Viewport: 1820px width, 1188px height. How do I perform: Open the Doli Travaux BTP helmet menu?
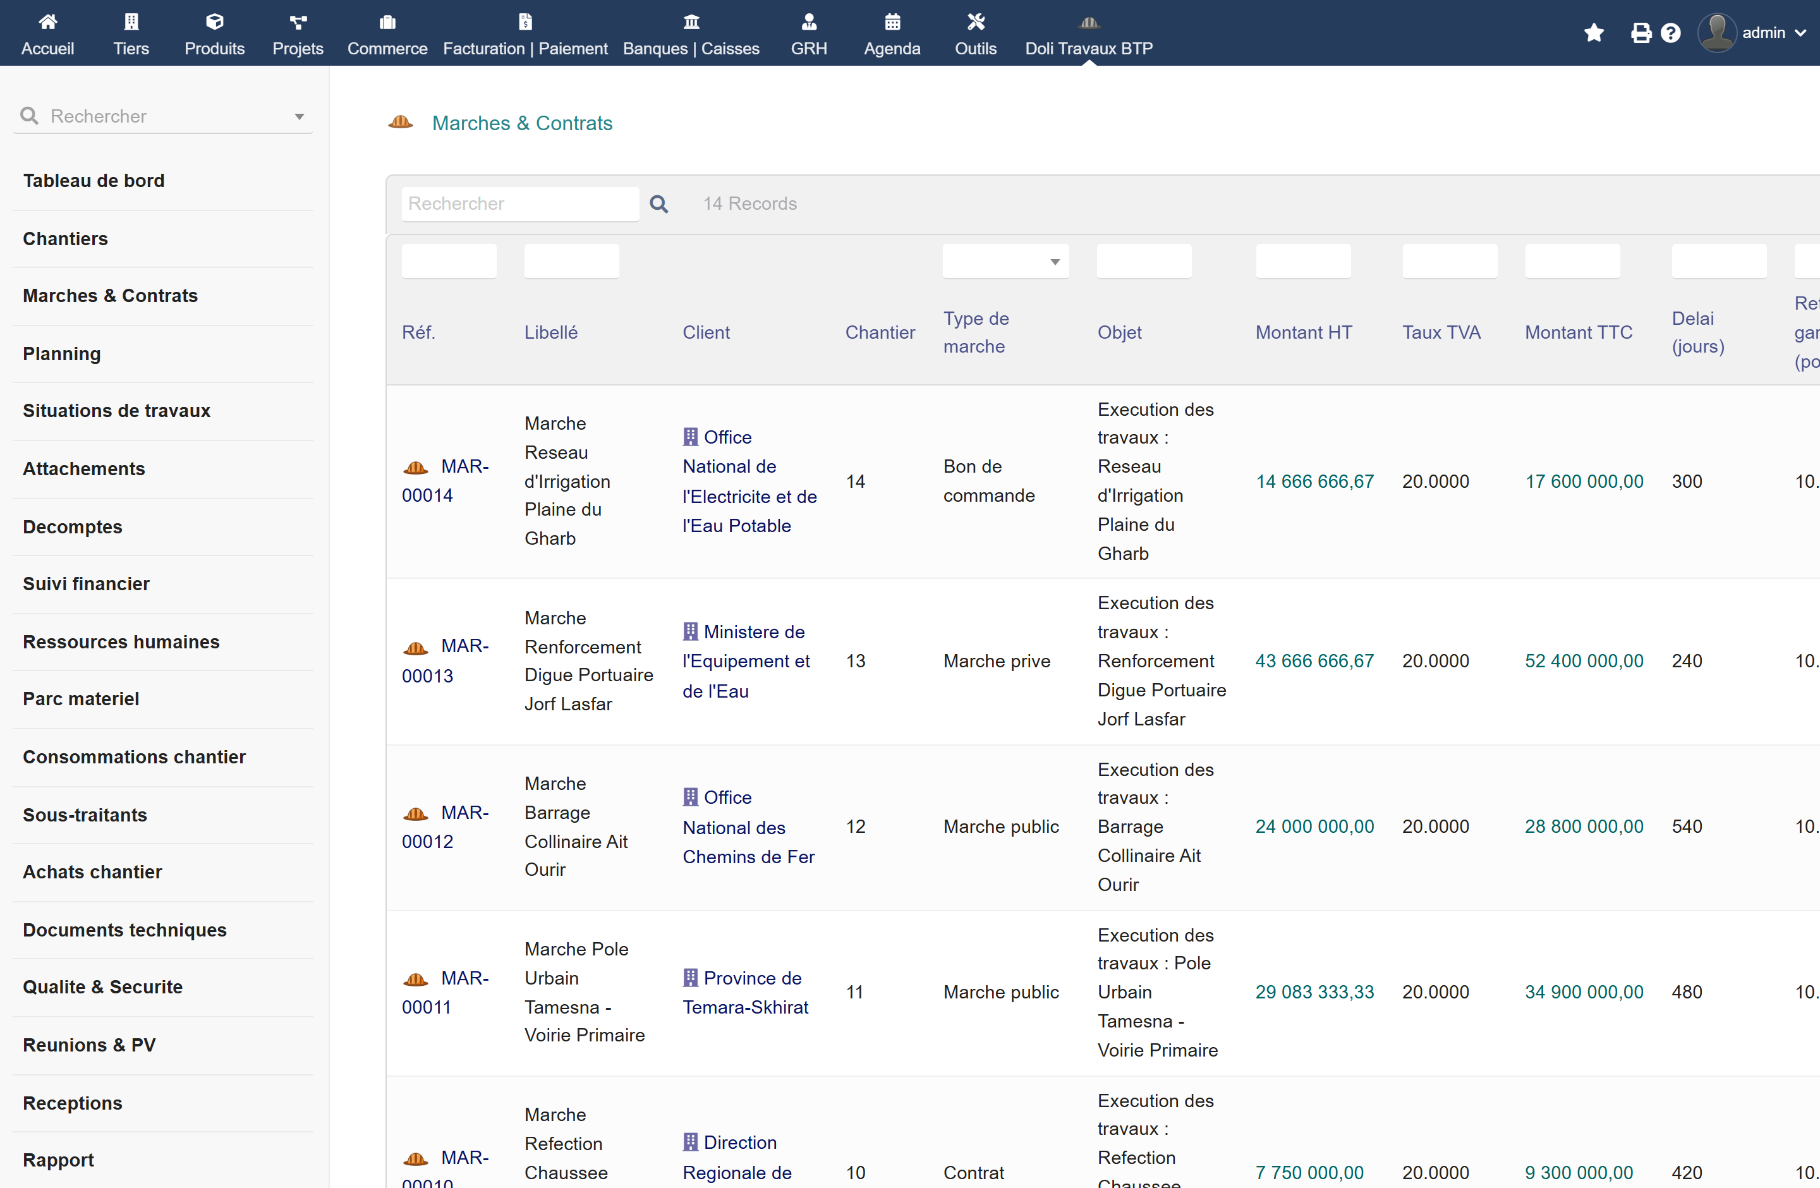1089,22
